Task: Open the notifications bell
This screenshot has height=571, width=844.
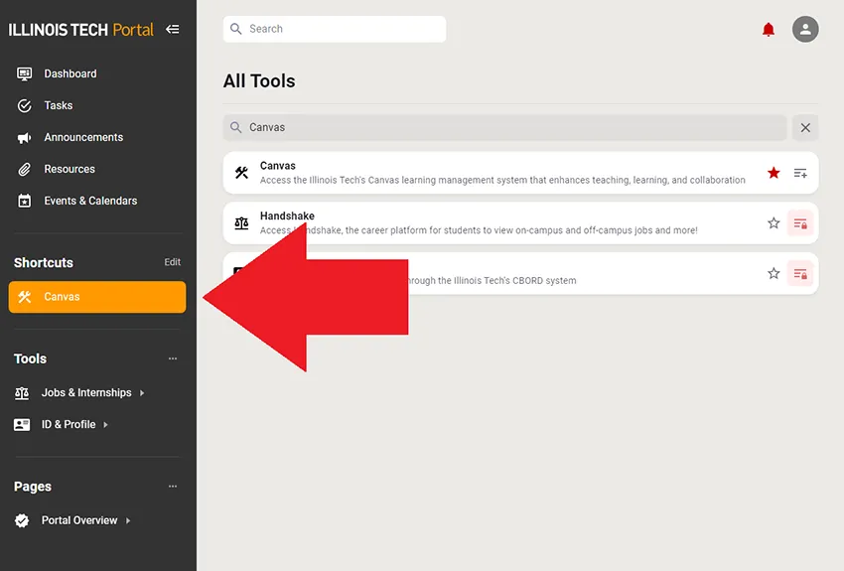Action: (769, 29)
